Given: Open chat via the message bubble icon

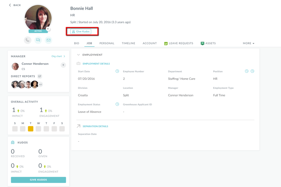Looking at the screenshot, I should pos(38,40).
